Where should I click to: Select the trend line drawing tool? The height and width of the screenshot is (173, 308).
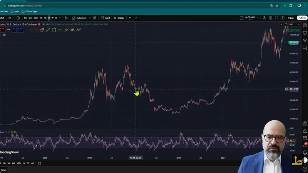click(x=48, y=30)
